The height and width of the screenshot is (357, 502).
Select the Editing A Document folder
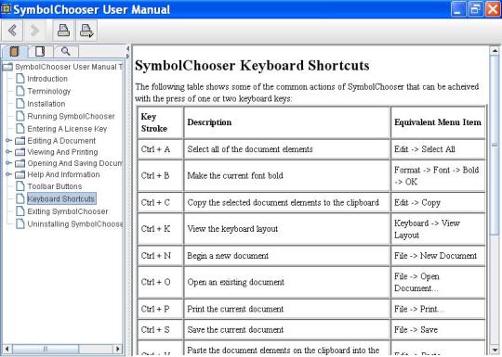click(x=61, y=141)
